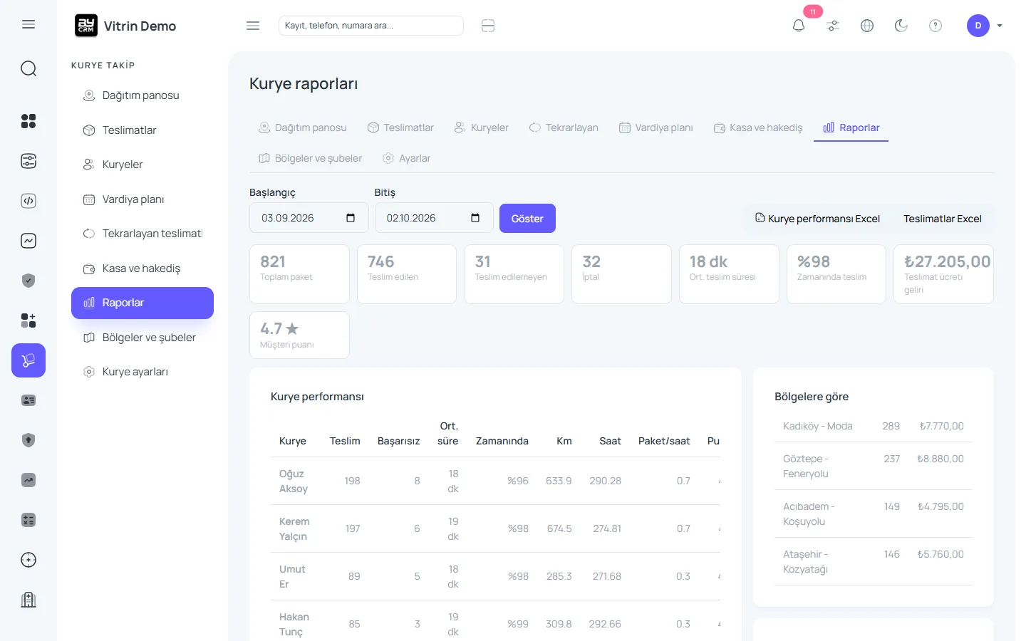Click the ID card icon in left rail
Image resolution: width=1026 pixels, height=641 pixels.
click(x=28, y=400)
